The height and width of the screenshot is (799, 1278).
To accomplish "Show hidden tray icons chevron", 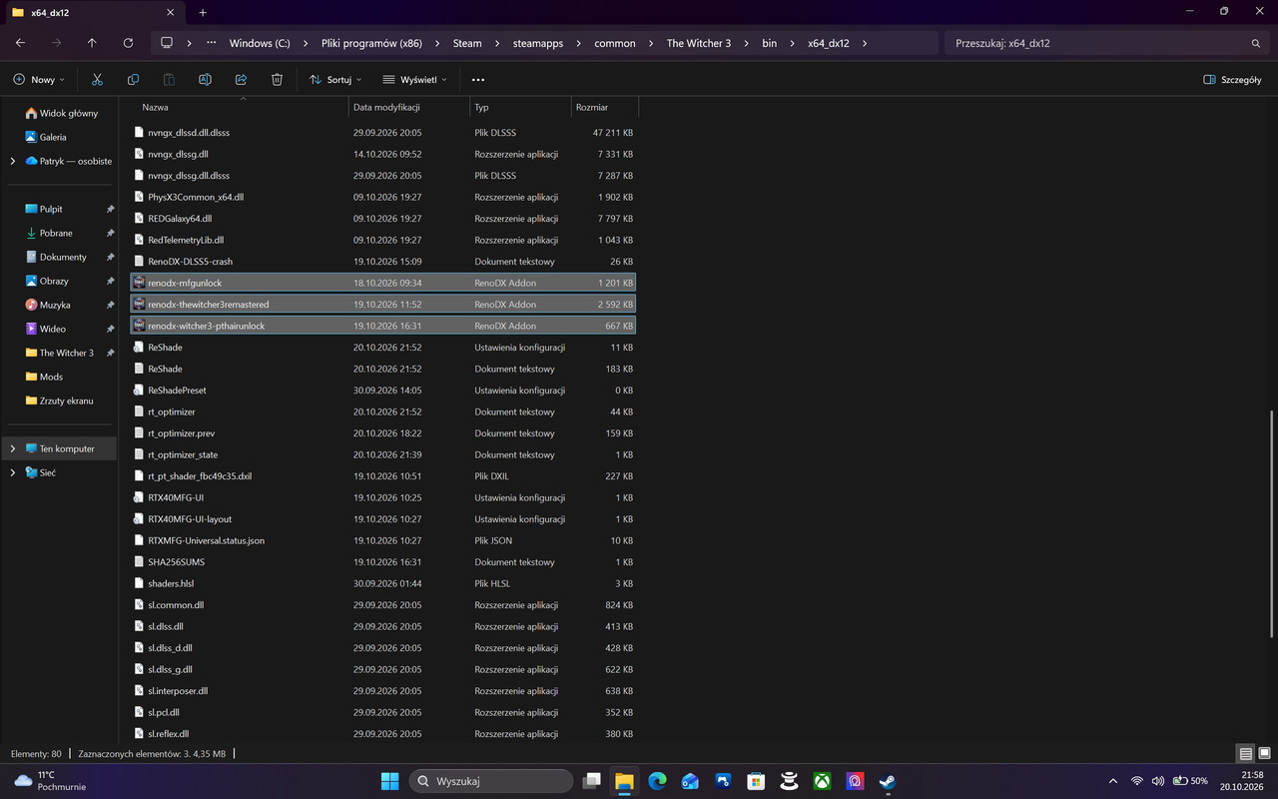I will pyautogui.click(x=1113, y=781).
